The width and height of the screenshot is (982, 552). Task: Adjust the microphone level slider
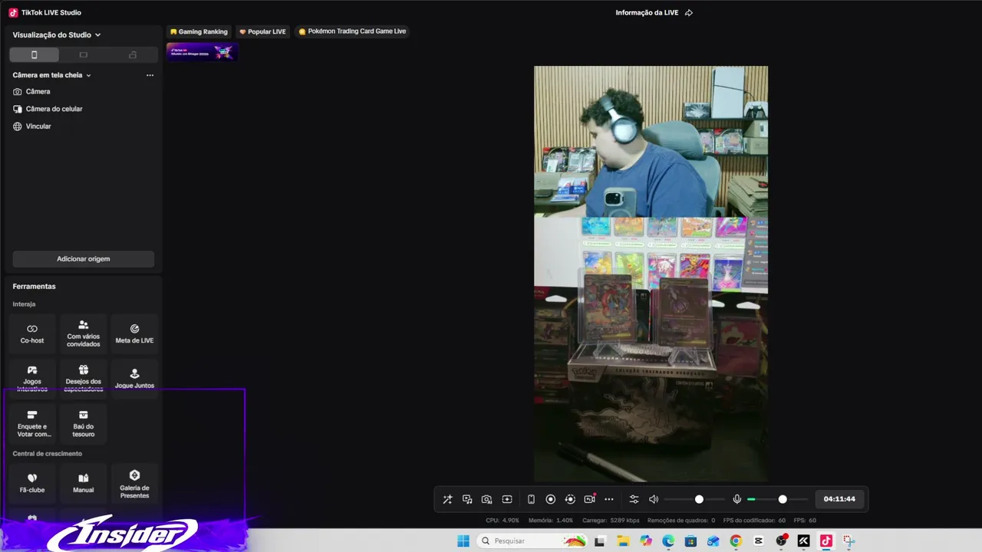coord(778,499)
